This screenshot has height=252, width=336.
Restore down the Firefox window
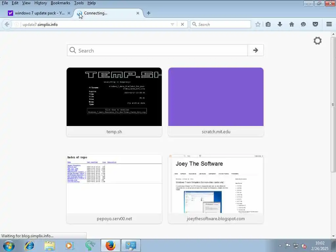(x=319, y=3)
